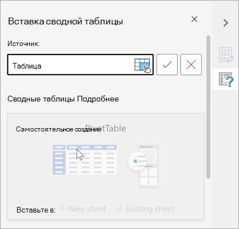Click the range selector icon in source field

143,65
